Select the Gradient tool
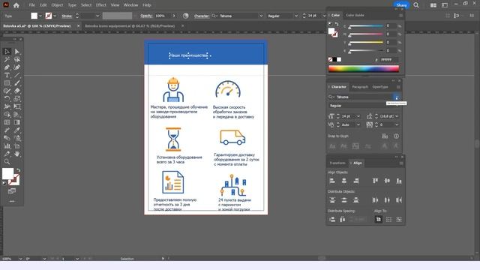480x270 pixels. point(17,122)
